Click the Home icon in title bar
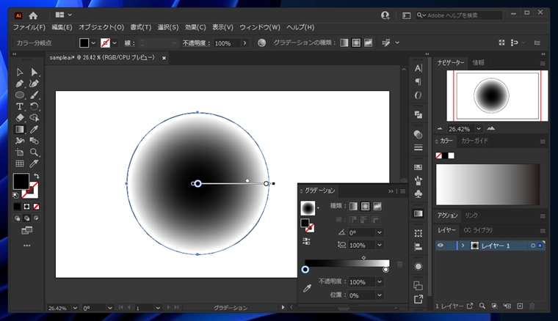558x321 pixels. pos(33,15)
